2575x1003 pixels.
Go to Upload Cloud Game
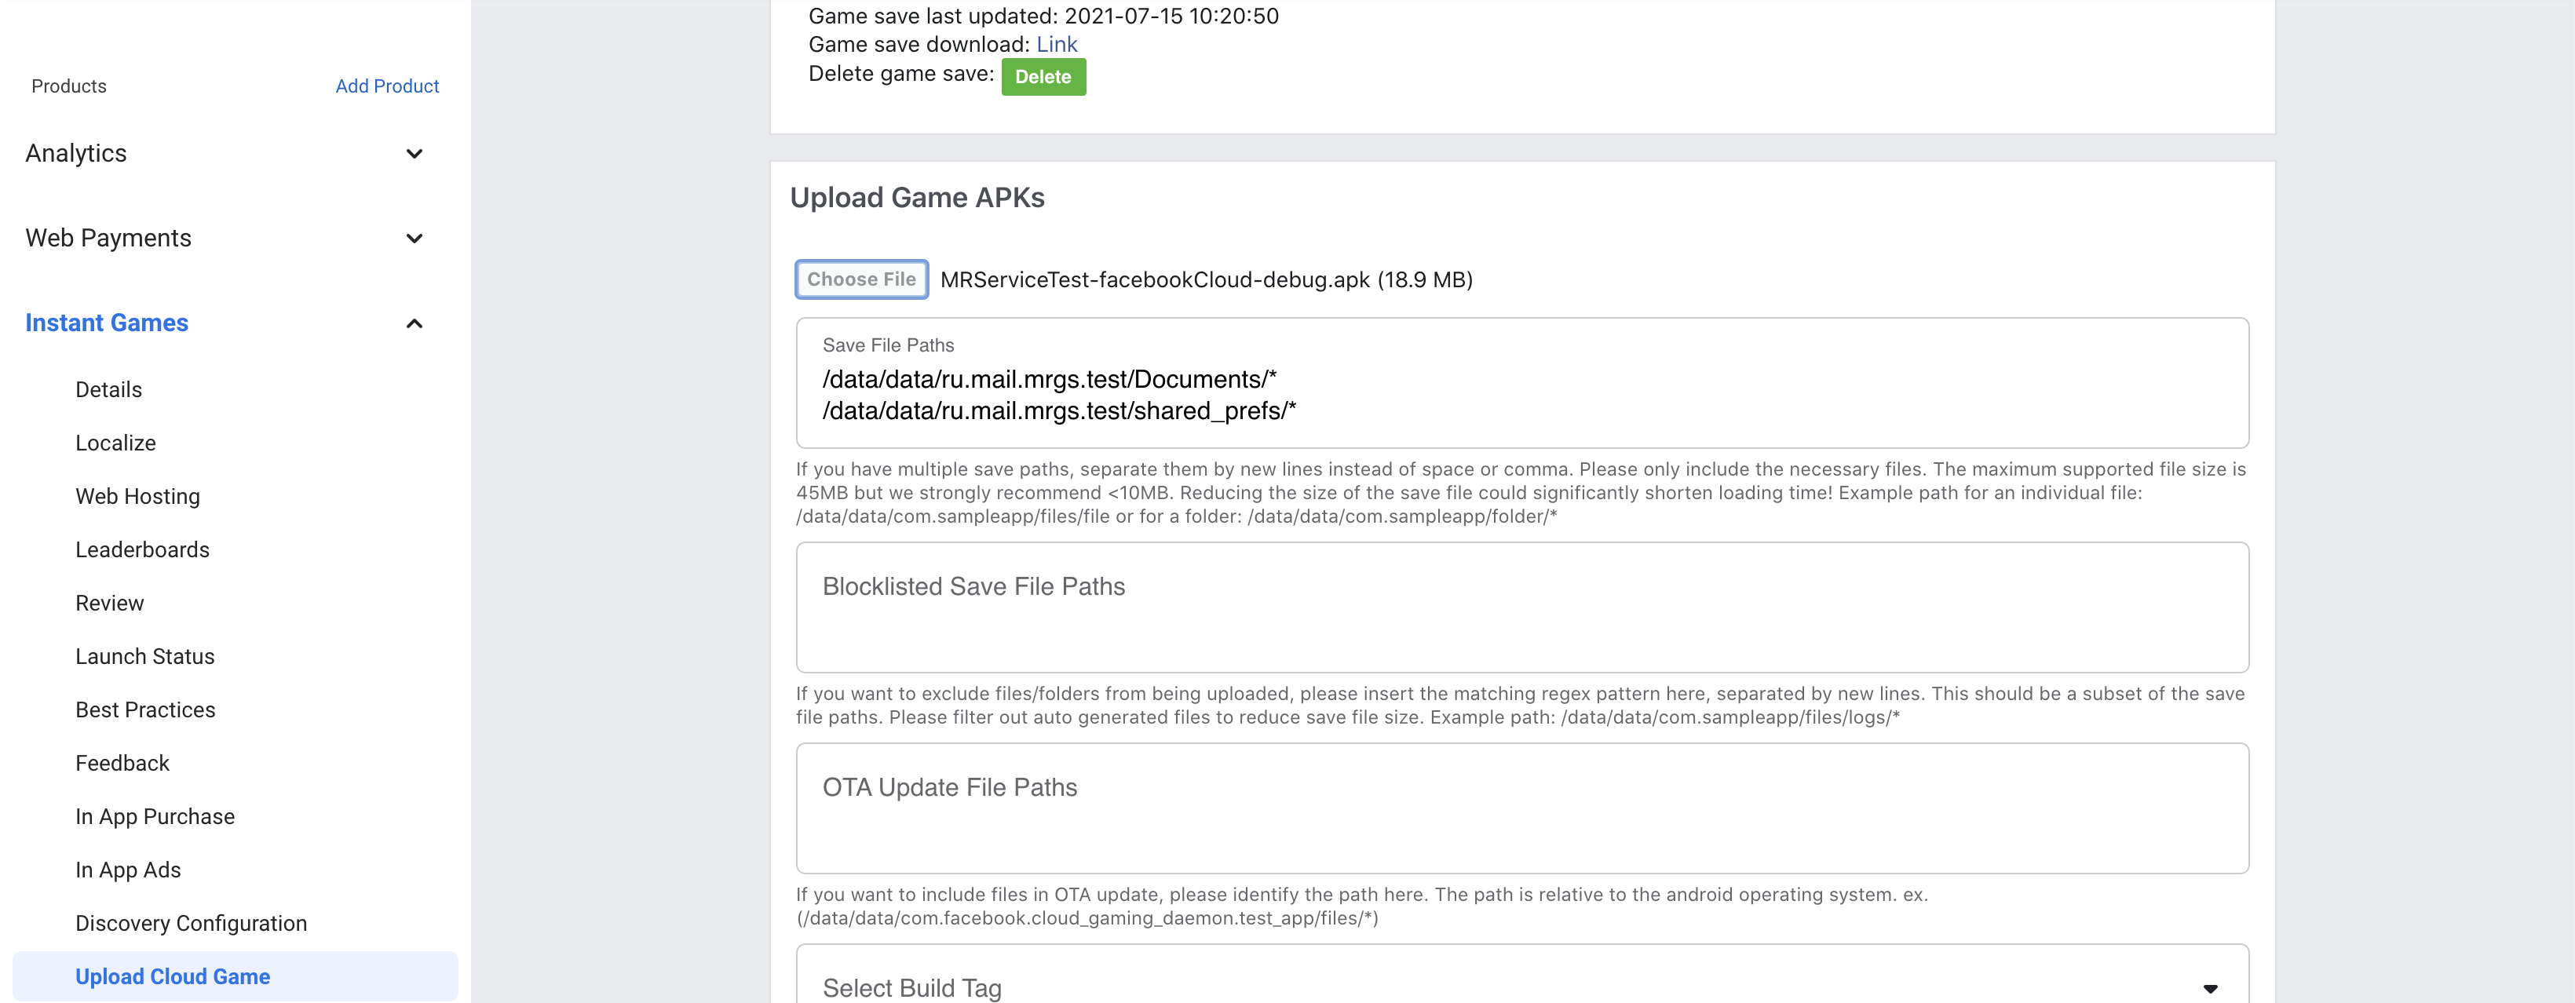coord(172,976)
